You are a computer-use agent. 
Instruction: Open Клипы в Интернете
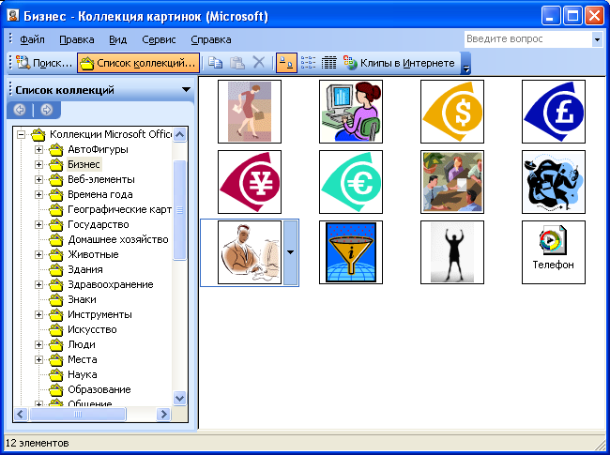point(399,63)
